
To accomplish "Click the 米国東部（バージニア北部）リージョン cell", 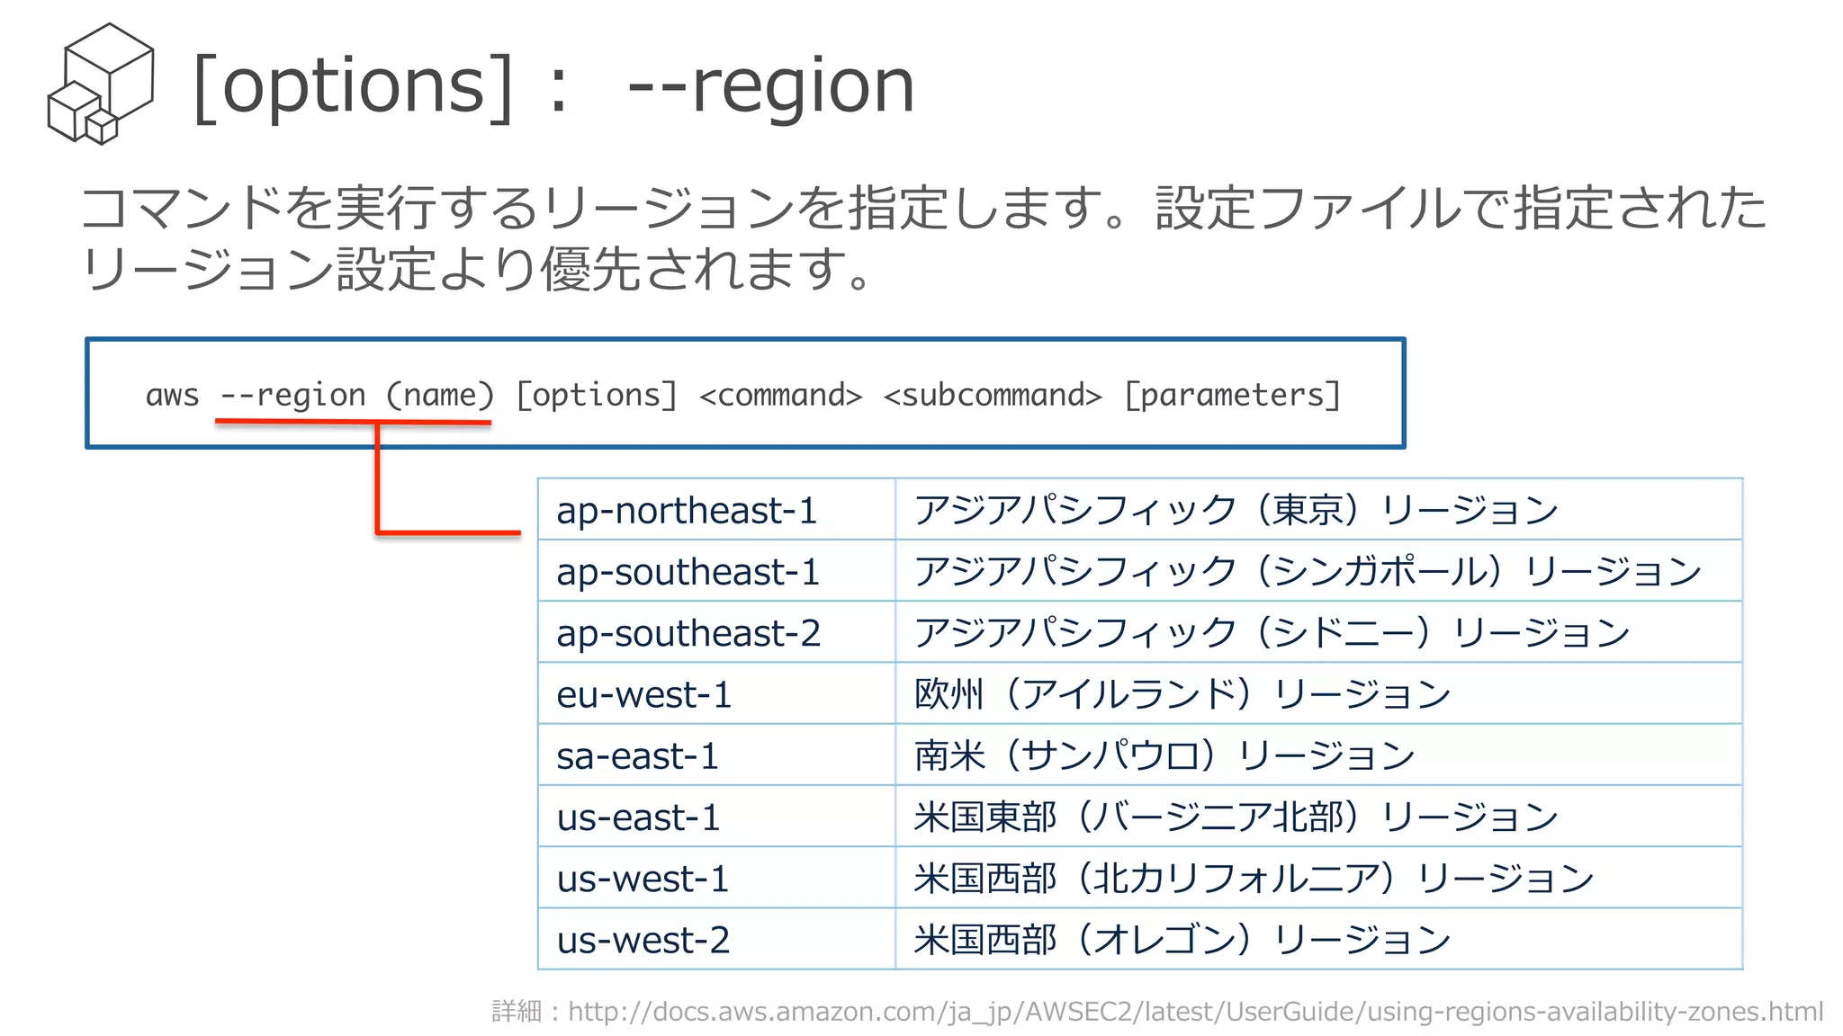I will tap(1319, 816).
